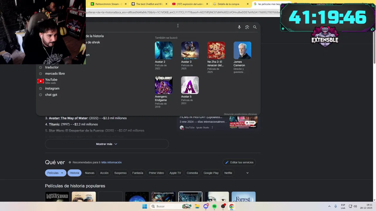Open File Explorer from the taskbar
Viewport: 376px width, 211px height.
tap(197, 206)
